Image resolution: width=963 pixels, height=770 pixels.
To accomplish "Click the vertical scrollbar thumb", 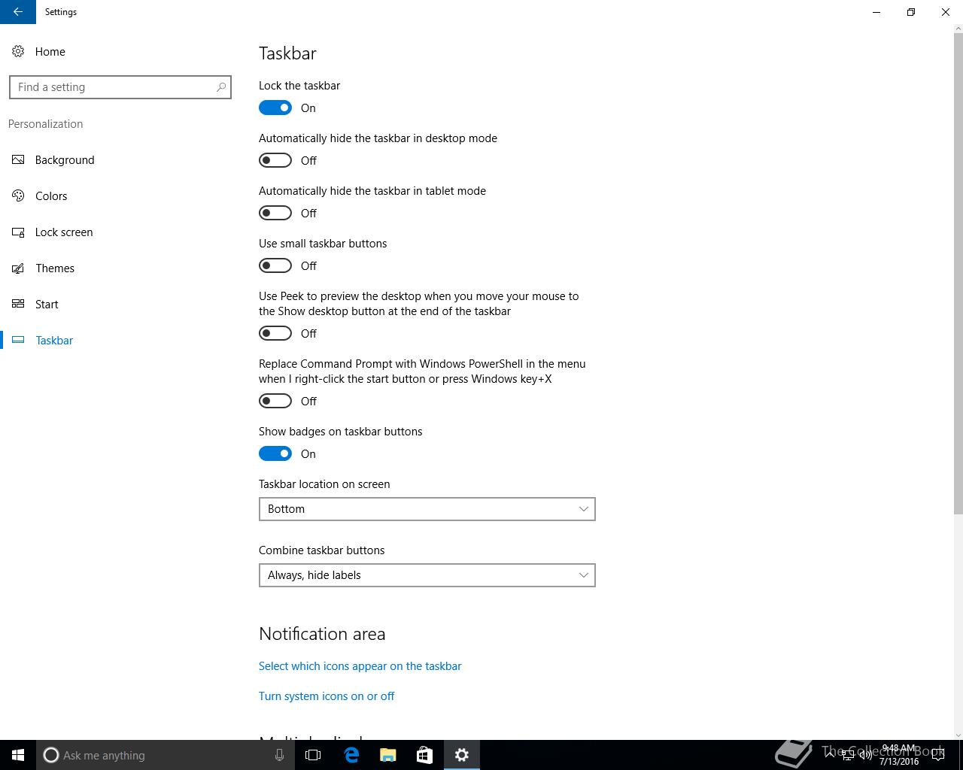I will coord(958,274).
